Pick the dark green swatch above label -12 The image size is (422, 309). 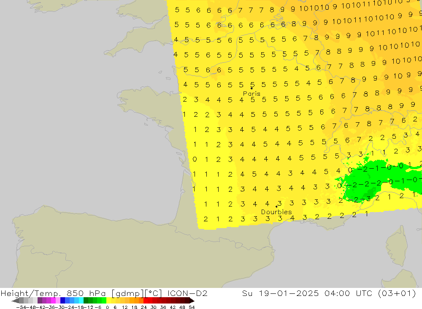pos(86,301)
